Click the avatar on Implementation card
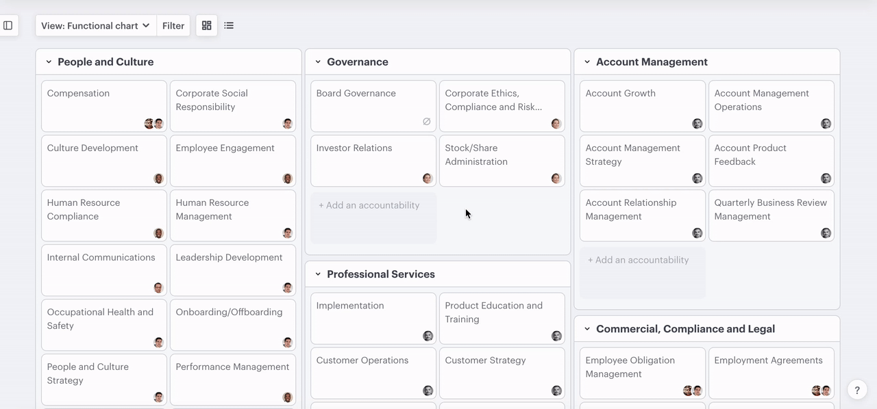The image size is (877, 409). [x=428, y=336]
